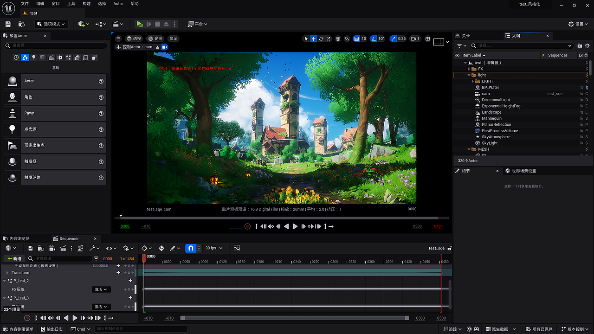Open the viewport hamburger options menu
594x334 pixels.
pyautogui.click(x=118, y=39)
